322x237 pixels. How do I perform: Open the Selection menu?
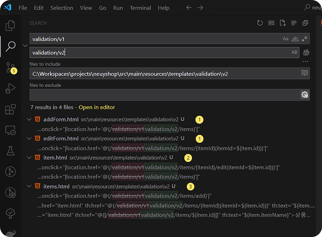tap(62, 8)
